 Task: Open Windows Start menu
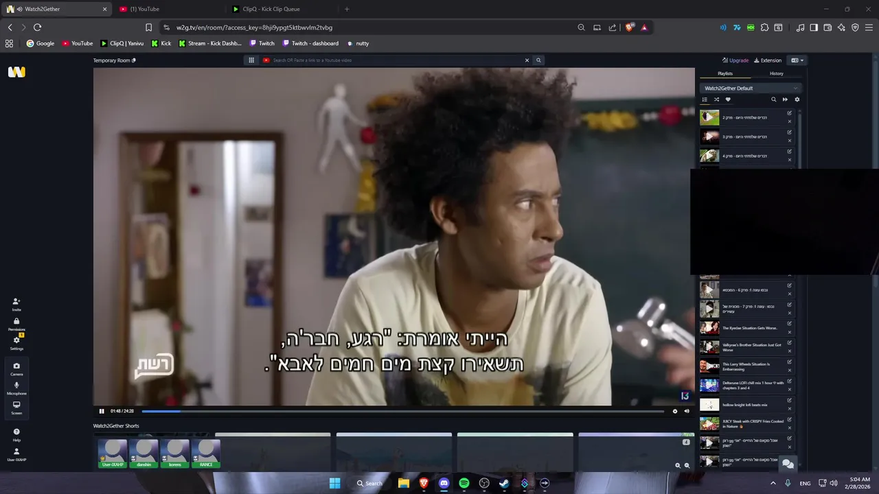334,483
